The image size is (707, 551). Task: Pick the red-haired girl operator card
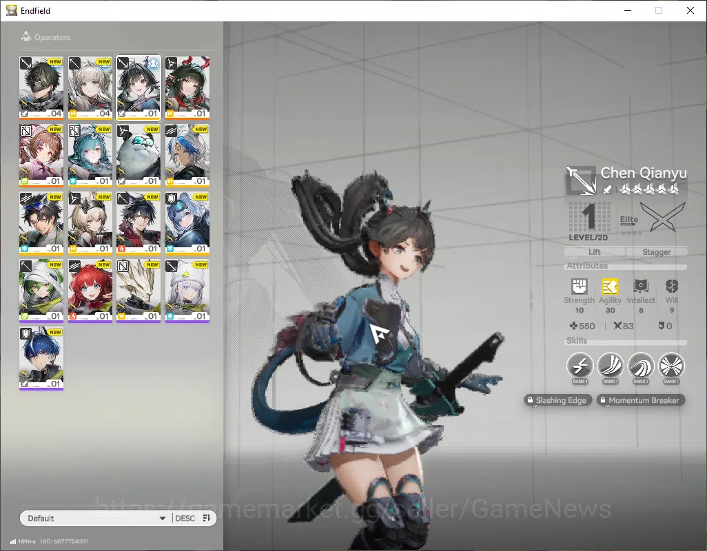(90, 291)
